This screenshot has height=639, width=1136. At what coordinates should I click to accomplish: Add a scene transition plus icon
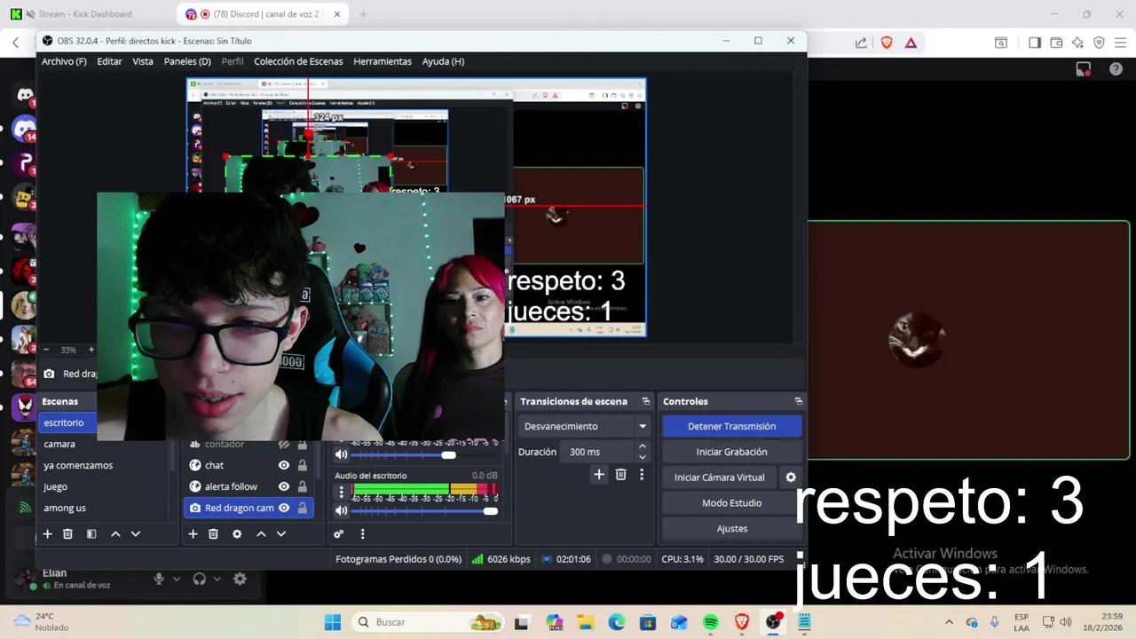[599, 475]
